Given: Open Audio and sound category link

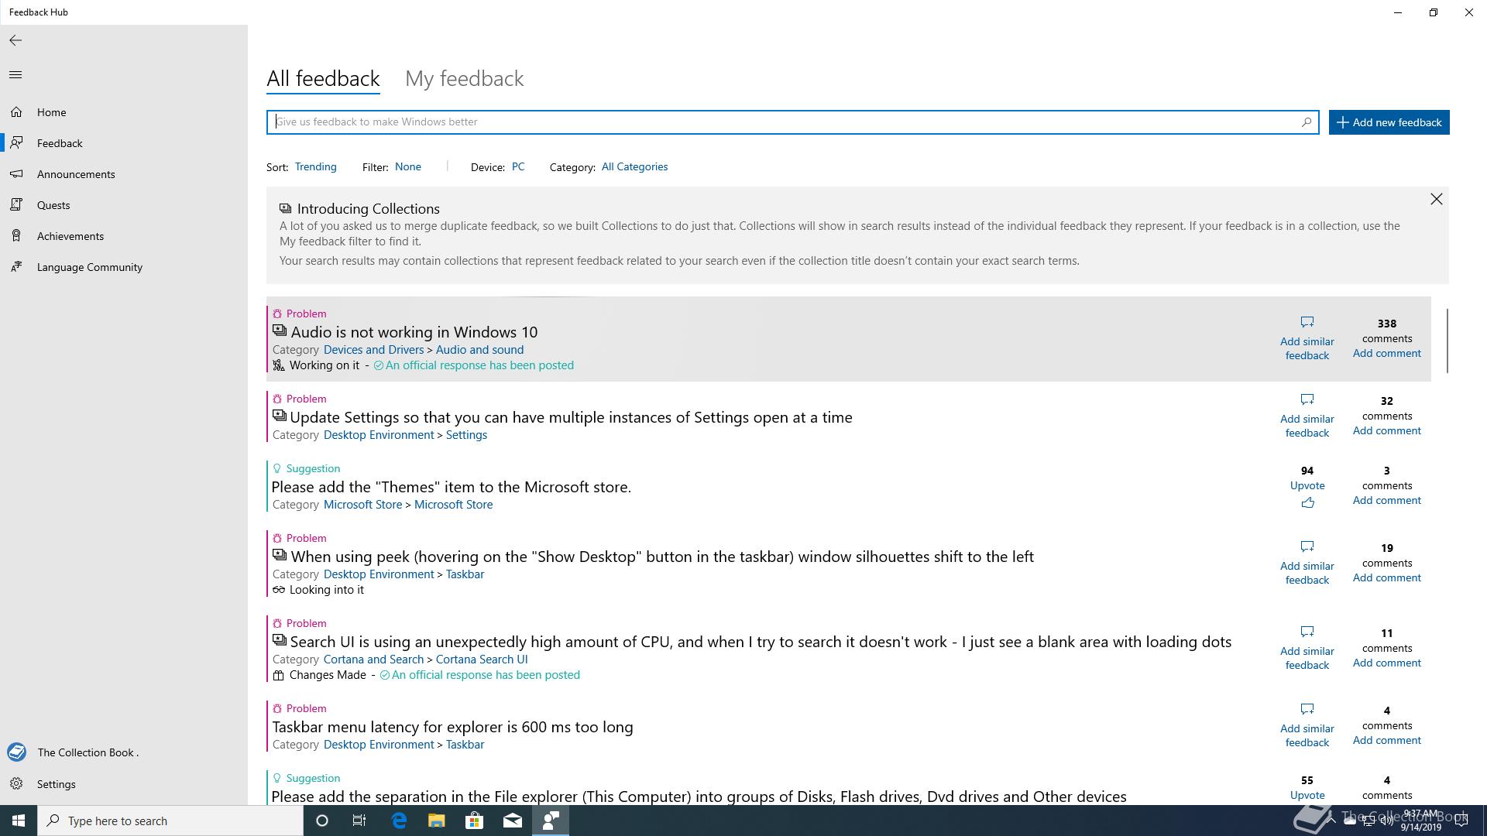Looking at the screenshot, I should (x=479, y=350).
